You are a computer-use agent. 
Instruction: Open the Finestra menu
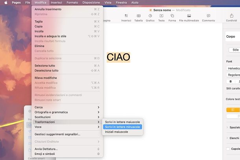(x=121, y=3)
